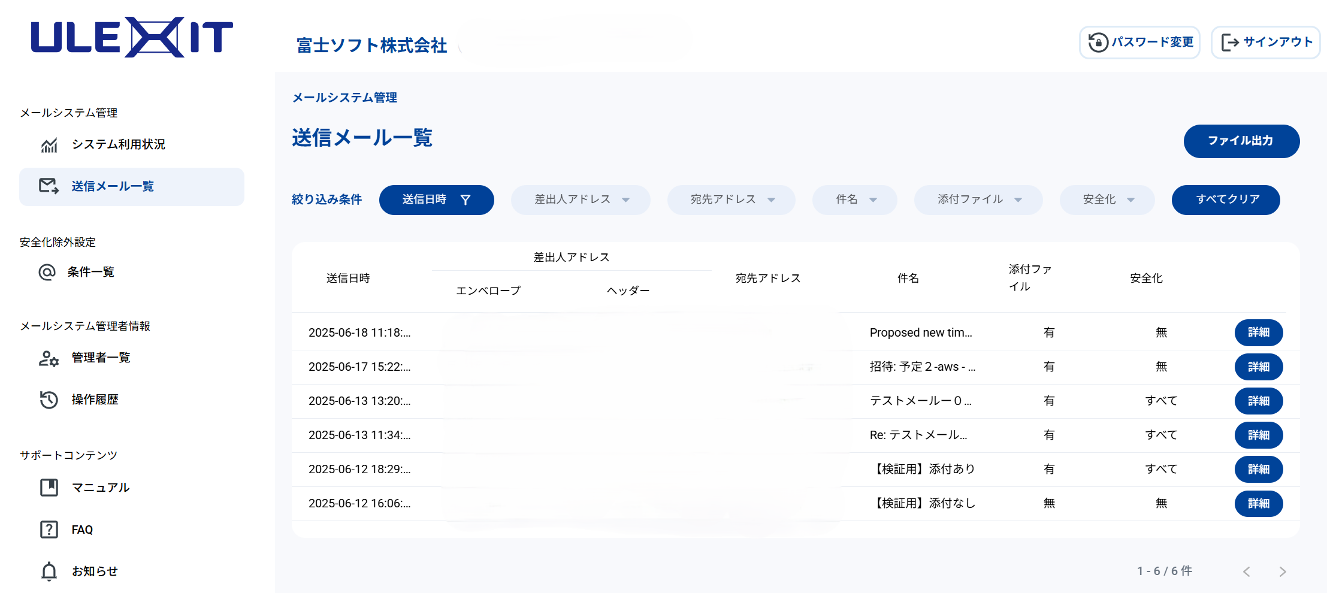The height and width of the screenshot is (593, 1327).
Task: Open 送信日時 filter condition
Action: tap(436, 199)
